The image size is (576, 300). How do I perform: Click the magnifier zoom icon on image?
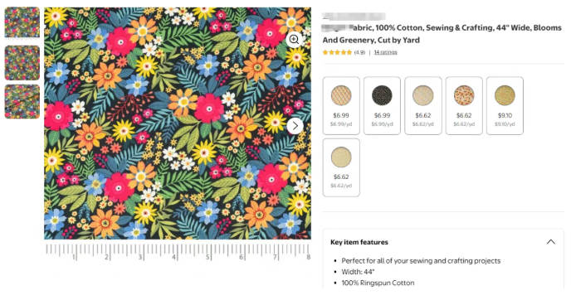coord(295,39)
